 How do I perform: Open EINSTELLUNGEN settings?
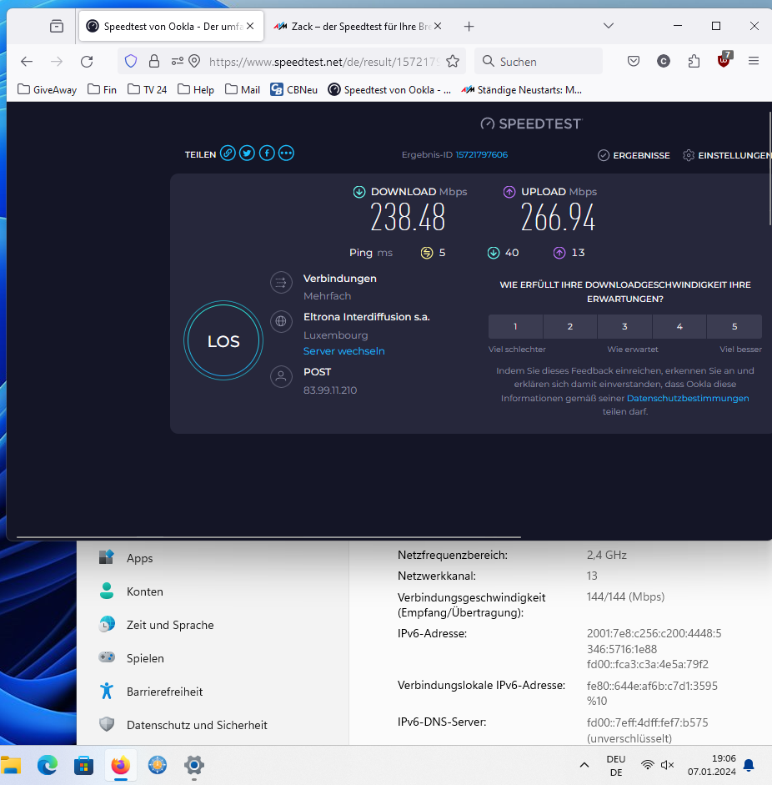pyautogui.click(x=728, y=155)
